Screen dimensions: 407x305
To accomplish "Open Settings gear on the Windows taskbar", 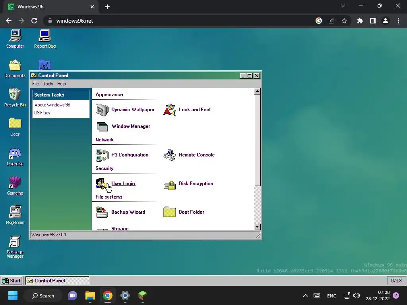I will 125,295.
